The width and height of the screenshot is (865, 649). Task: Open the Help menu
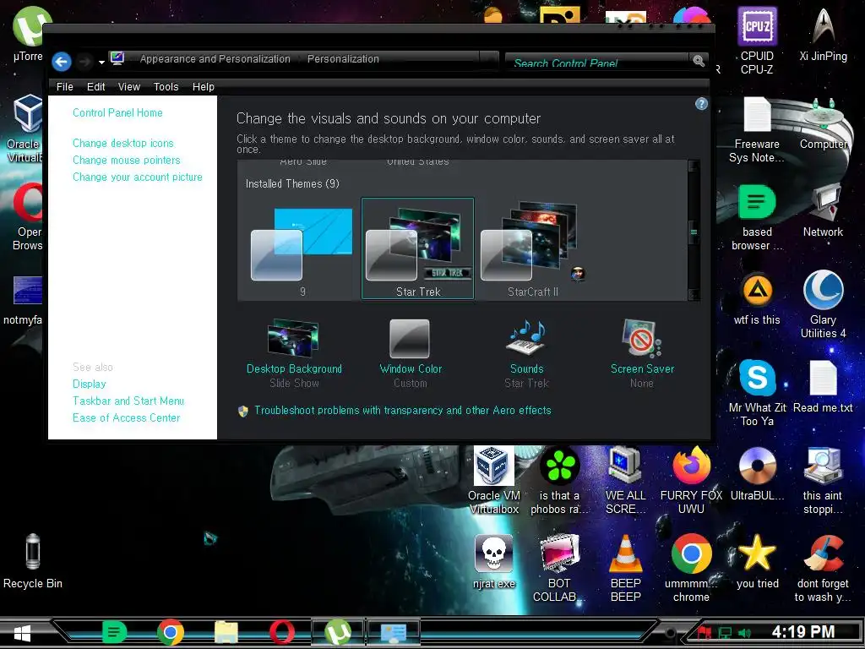[203, 87]
